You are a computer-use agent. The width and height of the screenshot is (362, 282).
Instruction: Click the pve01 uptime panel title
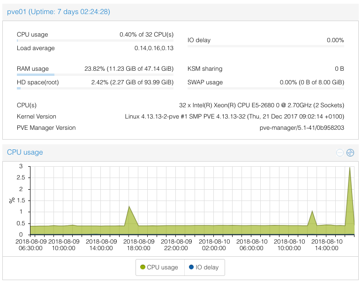click(59, 12)
